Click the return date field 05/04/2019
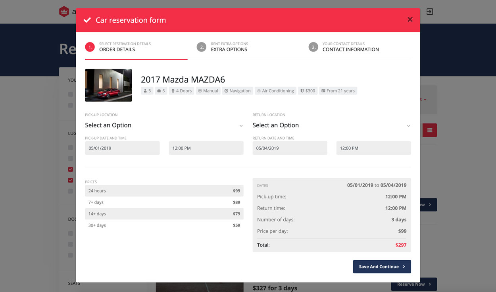496x292 pixels. tap(290, 148)
